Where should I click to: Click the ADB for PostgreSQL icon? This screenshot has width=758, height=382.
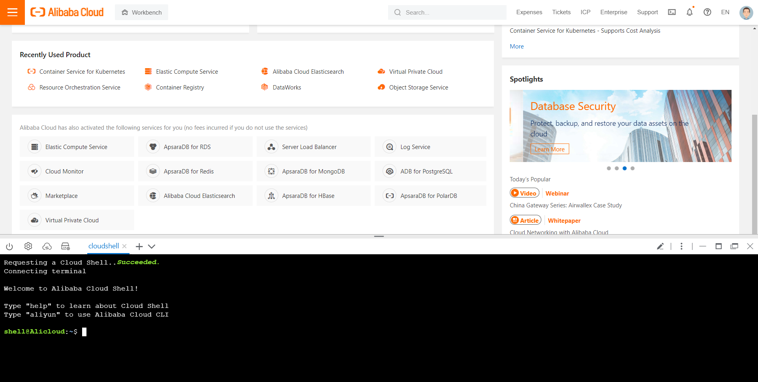tap(390, 171)
